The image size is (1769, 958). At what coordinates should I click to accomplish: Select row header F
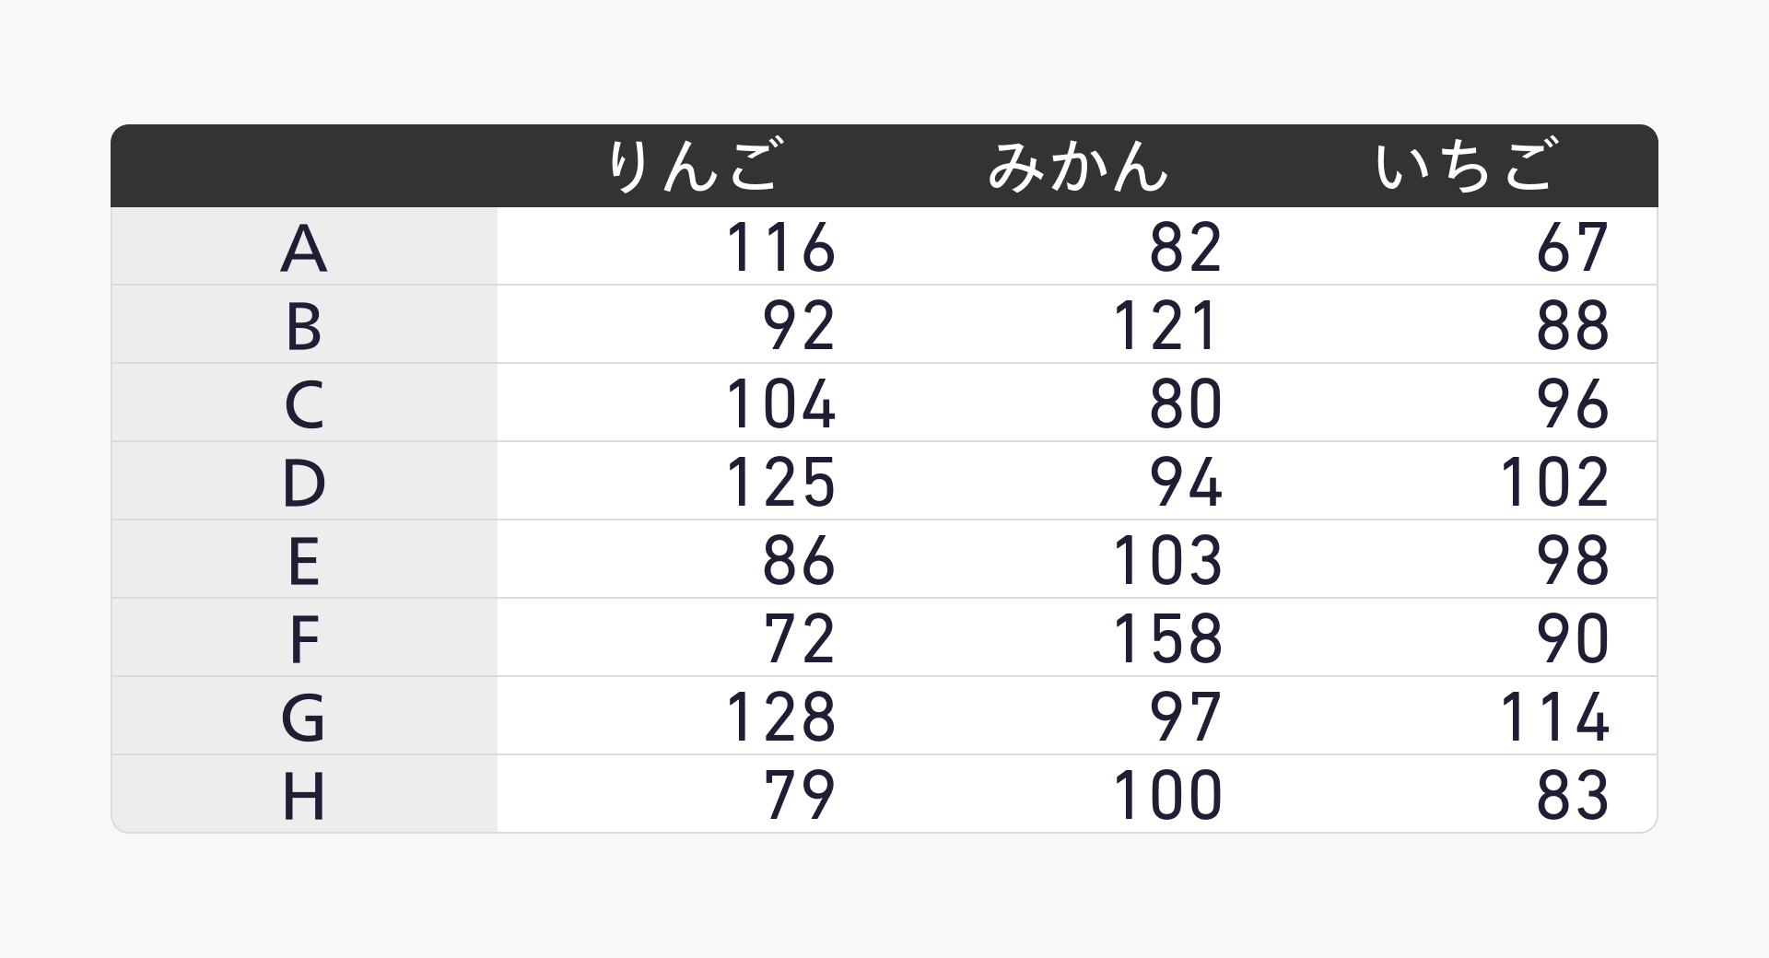pos(304,638)
